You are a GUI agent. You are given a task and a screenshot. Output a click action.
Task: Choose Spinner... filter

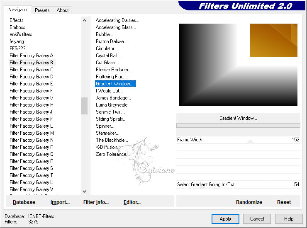click(105, 126)
